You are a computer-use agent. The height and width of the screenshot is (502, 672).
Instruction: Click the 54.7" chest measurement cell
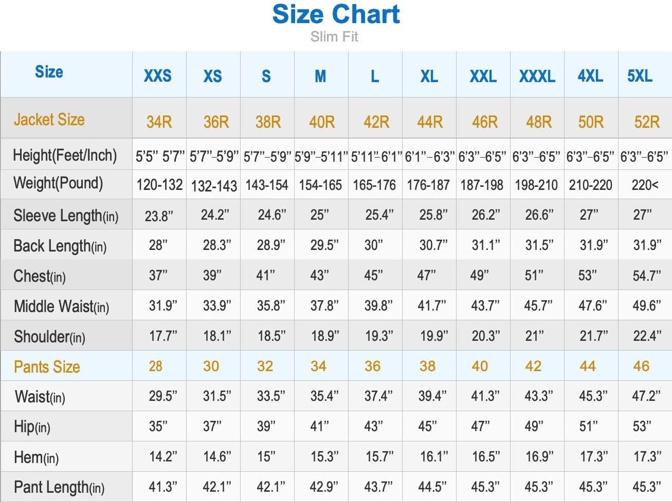(x=646, y=276)
